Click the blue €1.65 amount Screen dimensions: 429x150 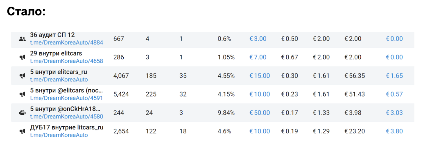(394, 76)
